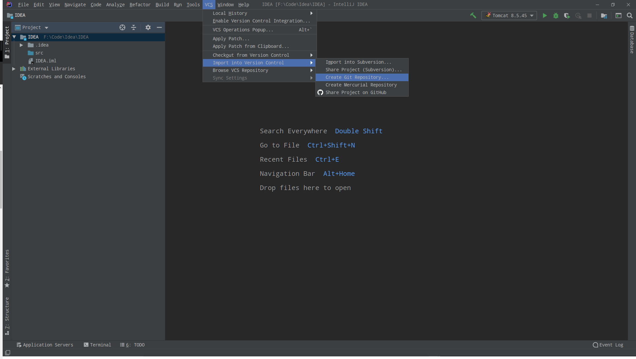Toggle the 1: Project tool window tab
636x359 pixels.
tap(7, 43)
